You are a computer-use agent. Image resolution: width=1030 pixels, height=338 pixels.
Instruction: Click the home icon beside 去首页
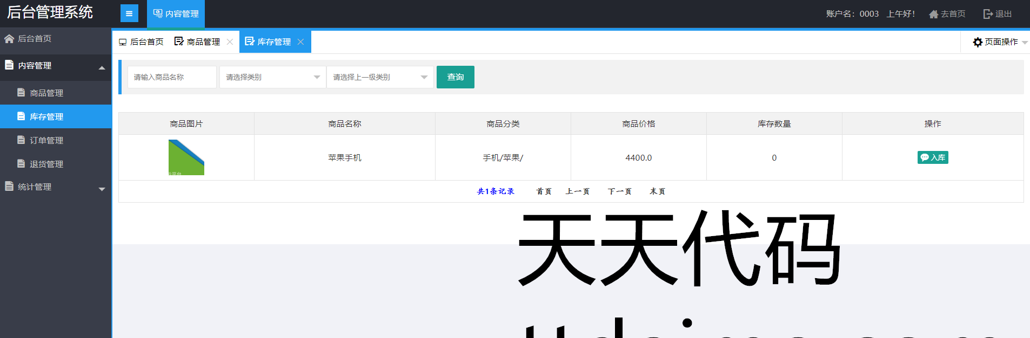tap(933, 14)
